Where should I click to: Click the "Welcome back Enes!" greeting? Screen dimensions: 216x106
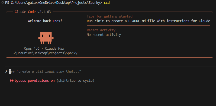45,21
